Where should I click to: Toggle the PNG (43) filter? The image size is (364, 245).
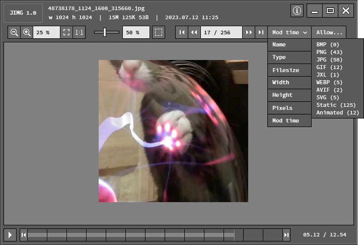329,52
